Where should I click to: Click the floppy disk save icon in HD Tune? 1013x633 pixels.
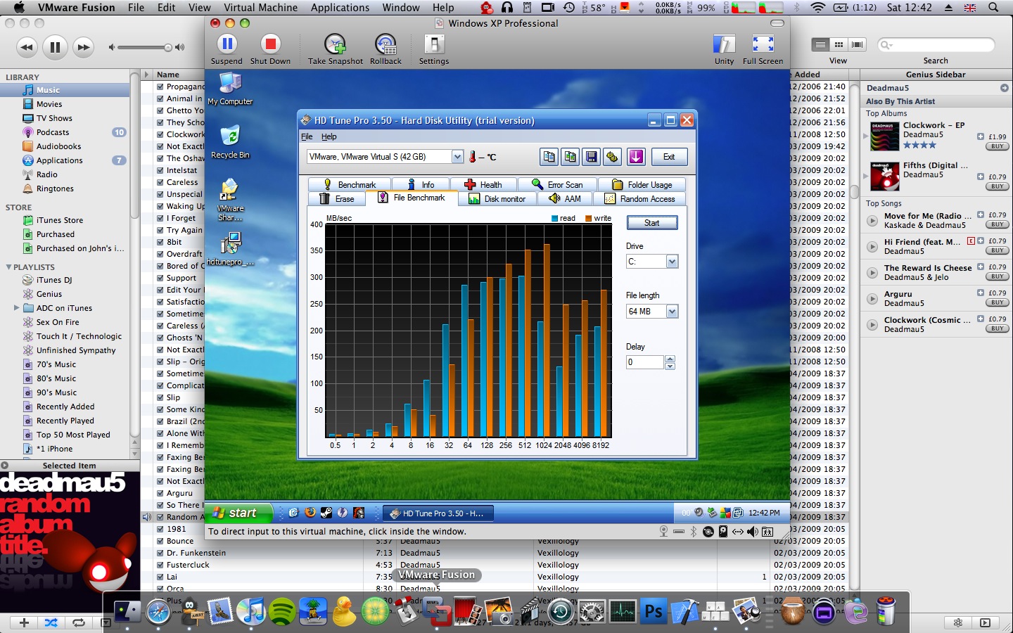coord(592,157)
